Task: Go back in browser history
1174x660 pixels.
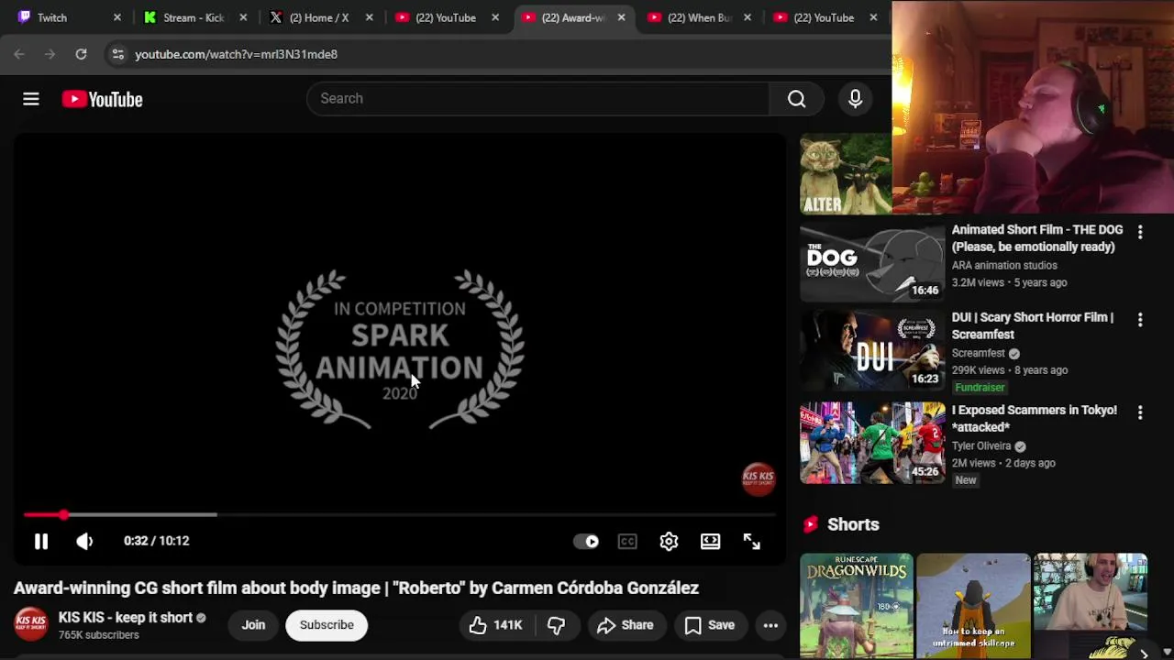Action: (x=19, y=54)
